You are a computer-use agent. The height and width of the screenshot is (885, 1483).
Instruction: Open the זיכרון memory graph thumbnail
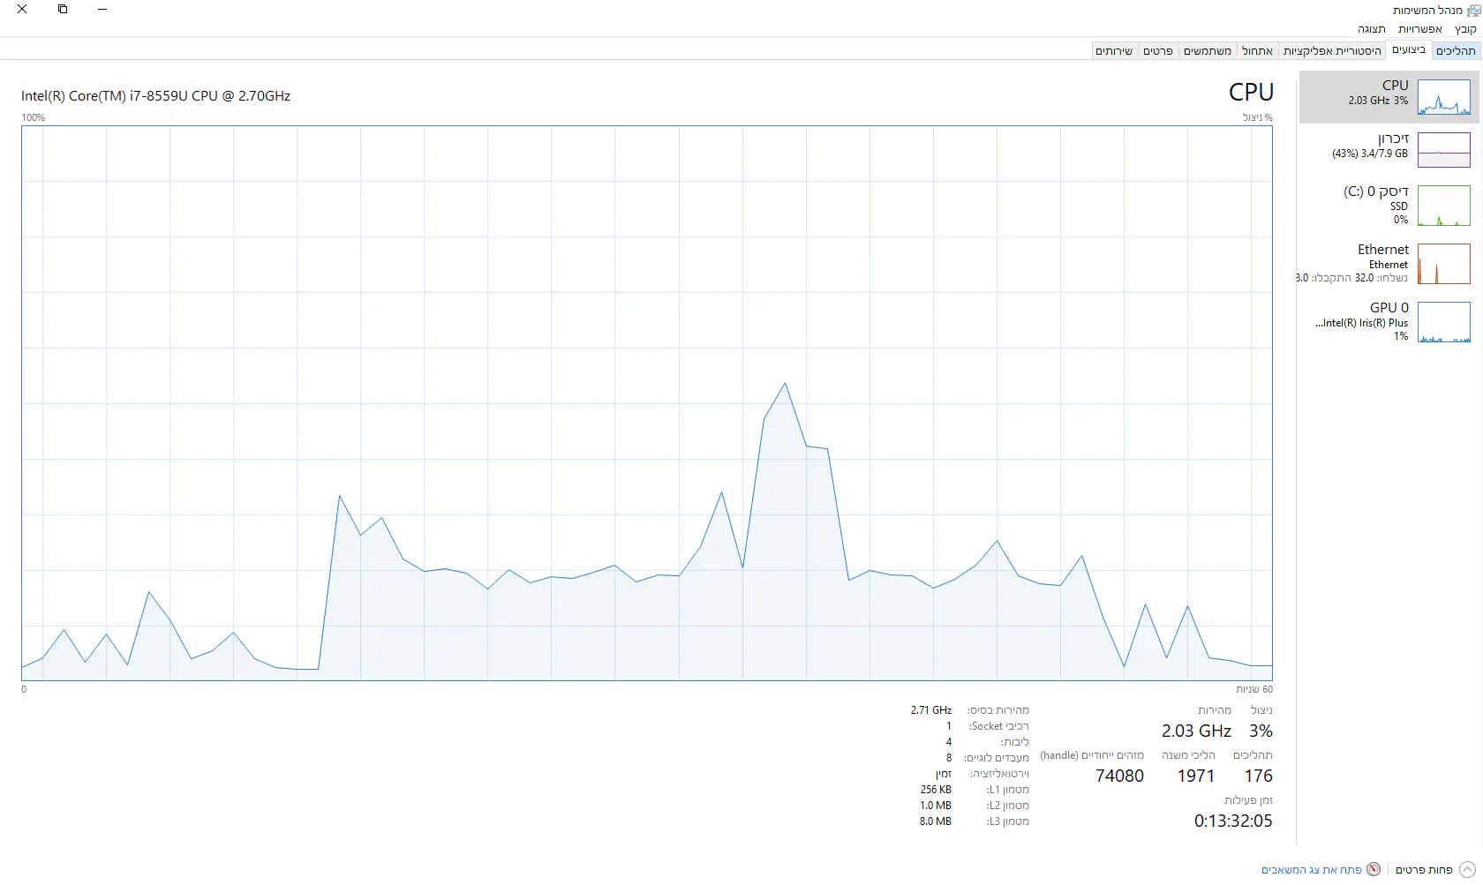1443,150
